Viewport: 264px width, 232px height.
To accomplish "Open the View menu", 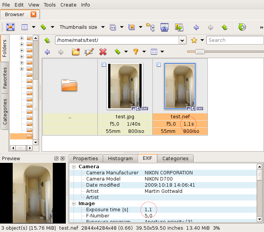I will (34, 5).
